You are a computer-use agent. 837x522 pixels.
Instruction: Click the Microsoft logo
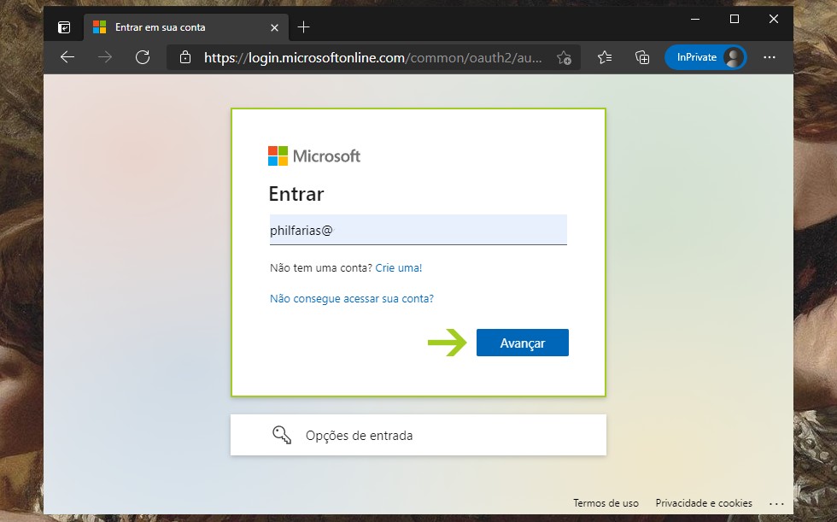(x=314, y=155)
